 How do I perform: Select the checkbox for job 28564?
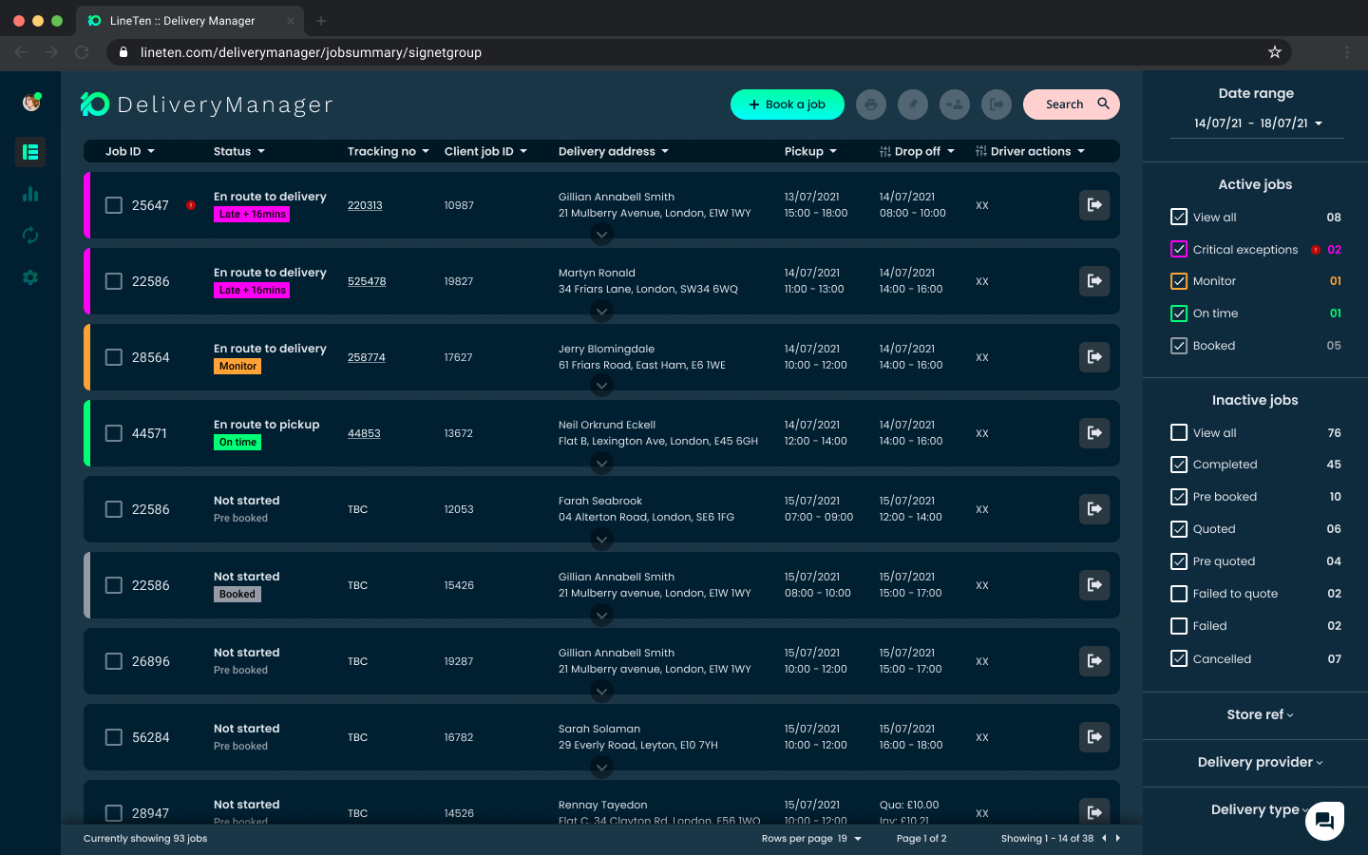114,357
